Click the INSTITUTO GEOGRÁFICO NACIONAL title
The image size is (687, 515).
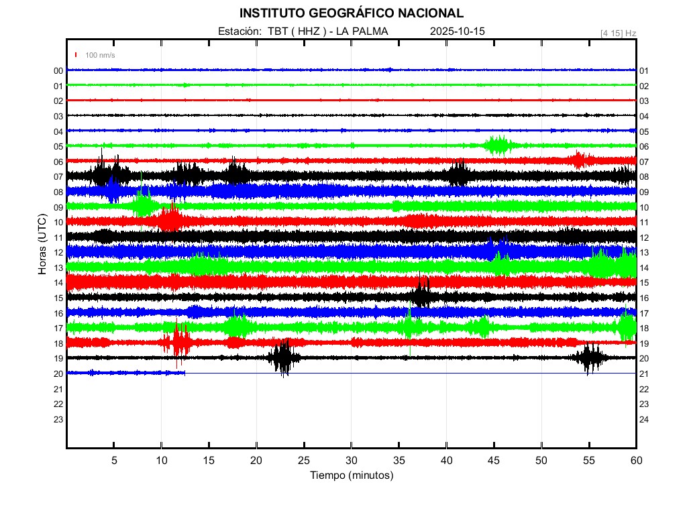click(x=351, y=13)
